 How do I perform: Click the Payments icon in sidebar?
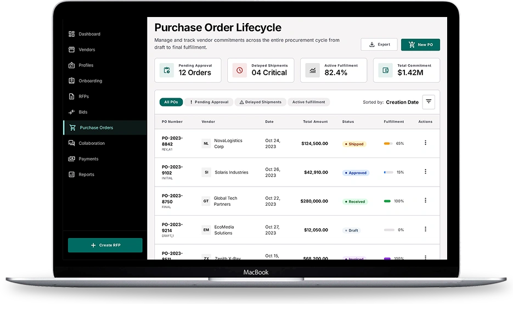pyautogui.click(x=71, y=159)
